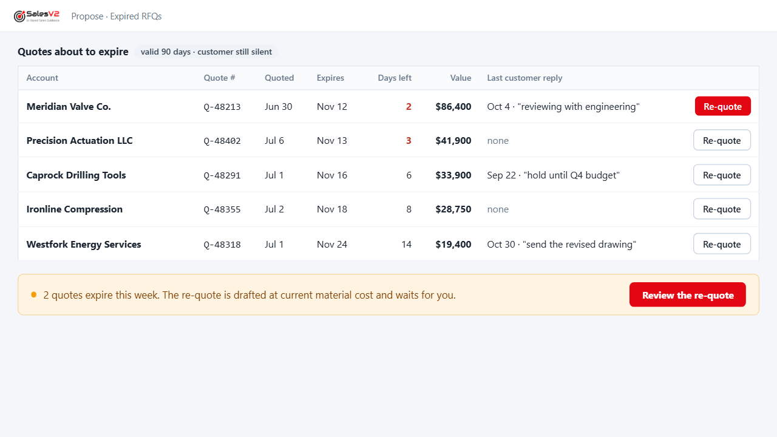This screenshot has height=437, width=777.
Task: Click the Last customer reply header
Action: (x=524, y=78)
